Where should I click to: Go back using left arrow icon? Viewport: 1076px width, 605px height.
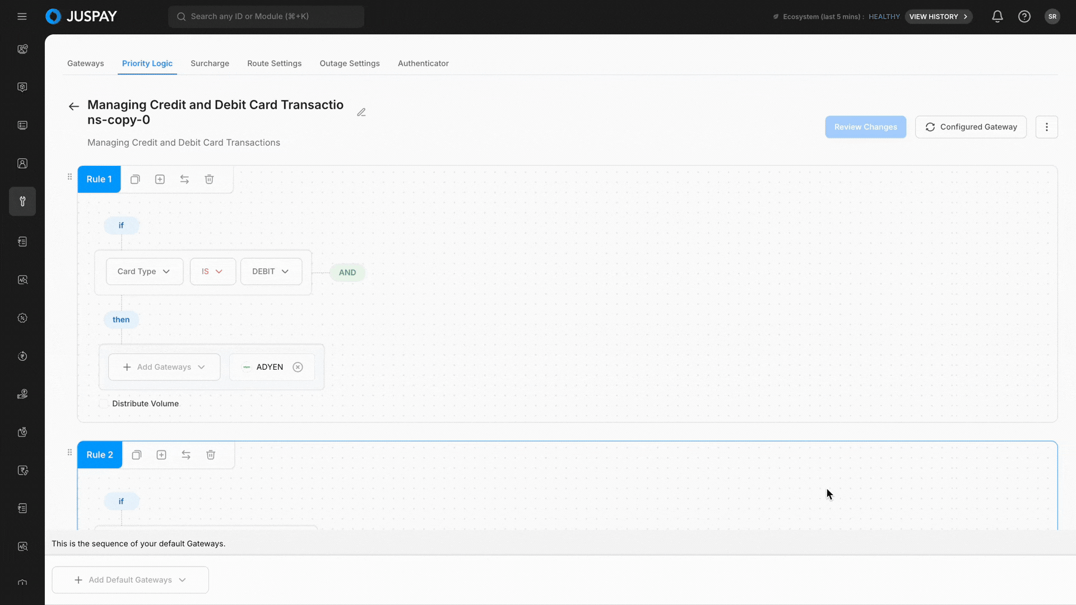point(73,106)
